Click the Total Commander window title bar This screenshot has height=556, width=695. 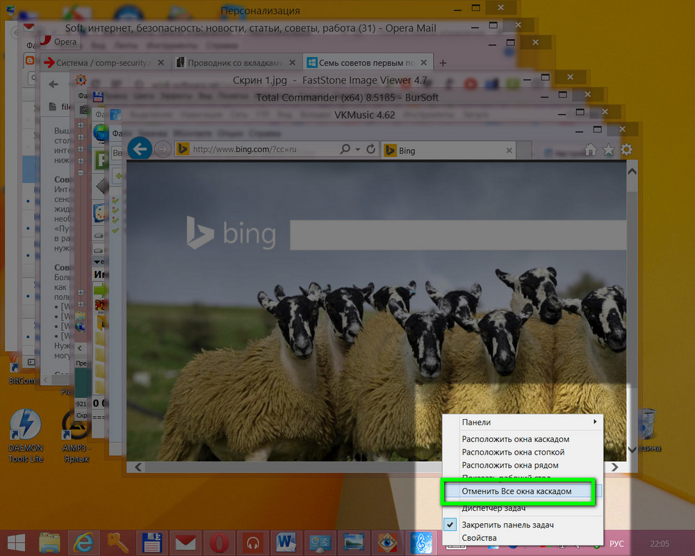click(347, 97)
